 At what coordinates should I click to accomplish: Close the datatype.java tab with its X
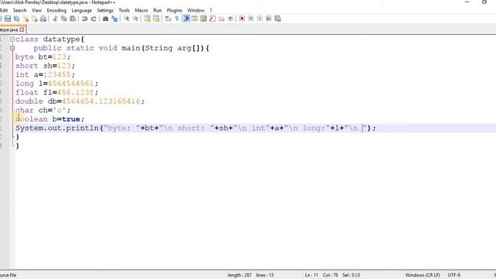[x=22, y=29]
